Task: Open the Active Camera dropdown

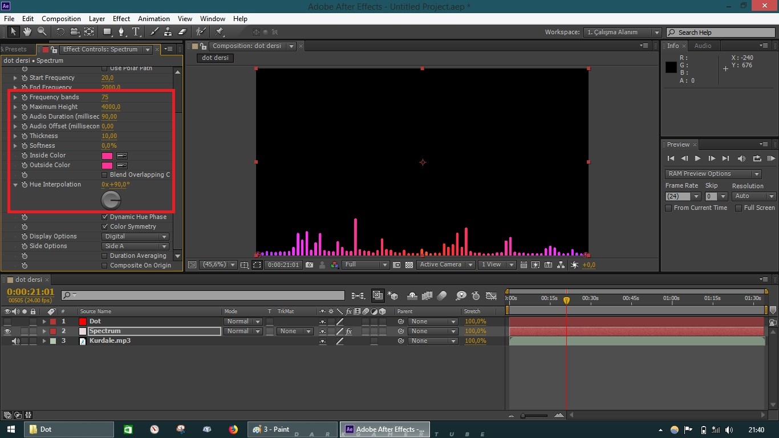Action: click(x=446, y=265)
